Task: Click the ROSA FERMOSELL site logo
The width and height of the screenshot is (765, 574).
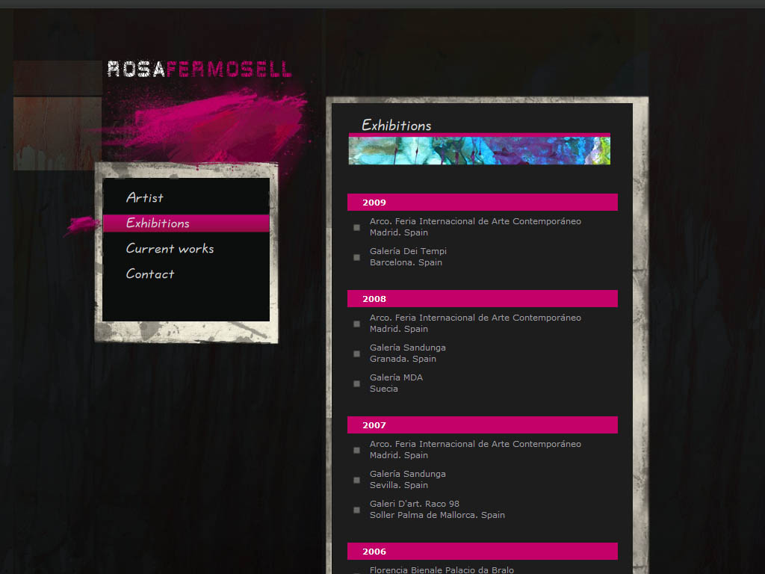Action: click(199, 69)
